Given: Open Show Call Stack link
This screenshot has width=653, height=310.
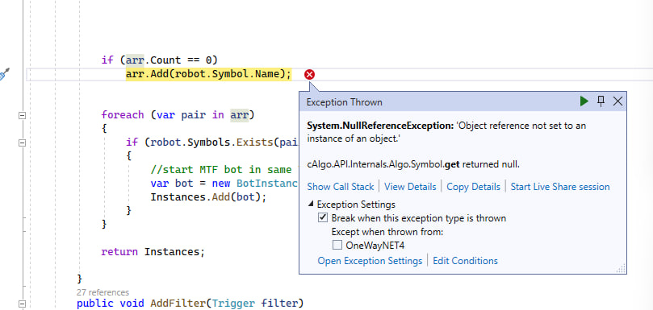Looking at the screenshot, I should pyautogui.click(x=341, y=187).
